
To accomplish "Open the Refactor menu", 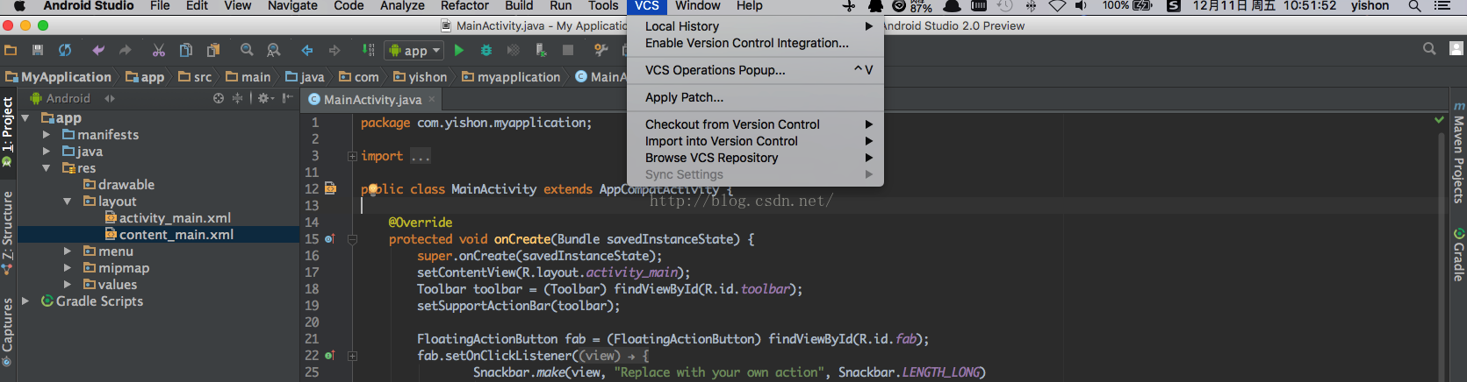I will point(464,6).
